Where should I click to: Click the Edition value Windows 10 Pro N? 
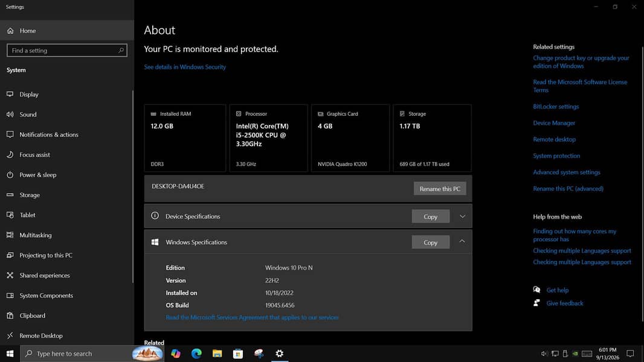289,268
